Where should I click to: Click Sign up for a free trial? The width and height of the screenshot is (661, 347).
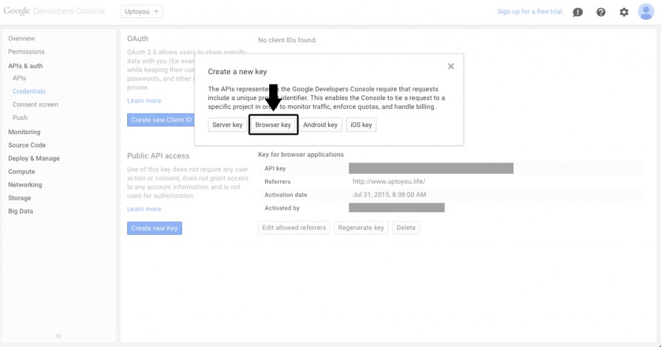pyautogui.click(x=530, y=12)
